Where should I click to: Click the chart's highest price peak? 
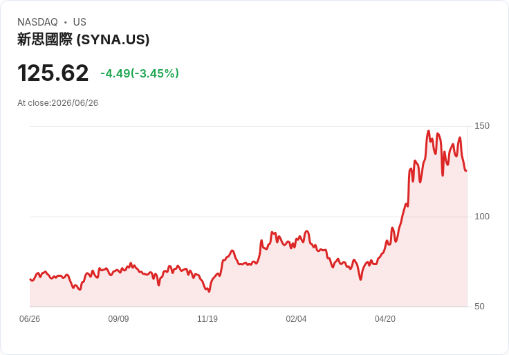point(429,131)
